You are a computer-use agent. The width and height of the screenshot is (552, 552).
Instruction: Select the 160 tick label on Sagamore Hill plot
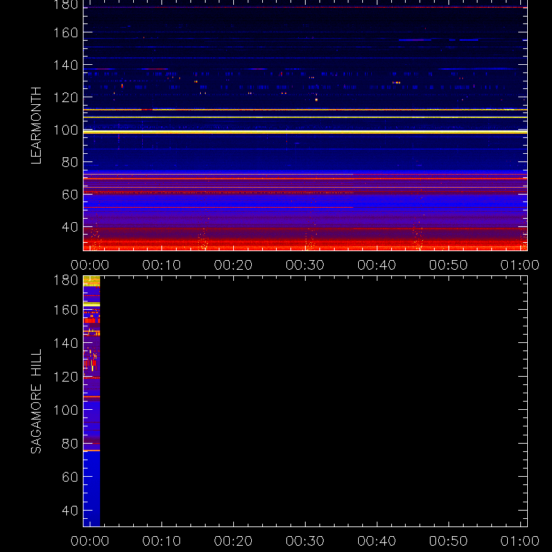66,310
